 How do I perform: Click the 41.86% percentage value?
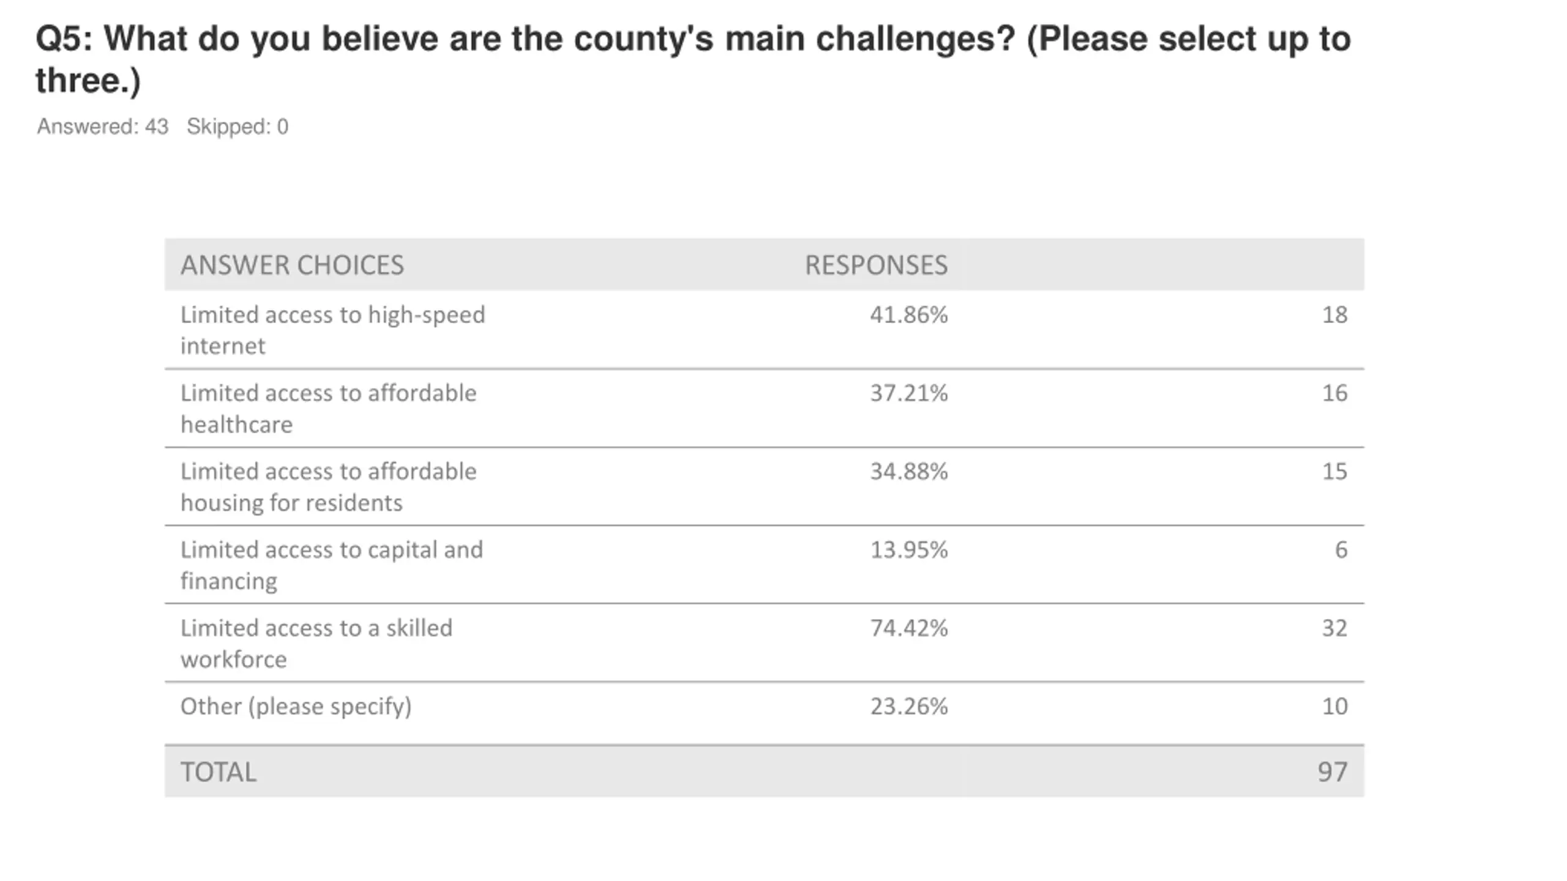pos(909,314)
